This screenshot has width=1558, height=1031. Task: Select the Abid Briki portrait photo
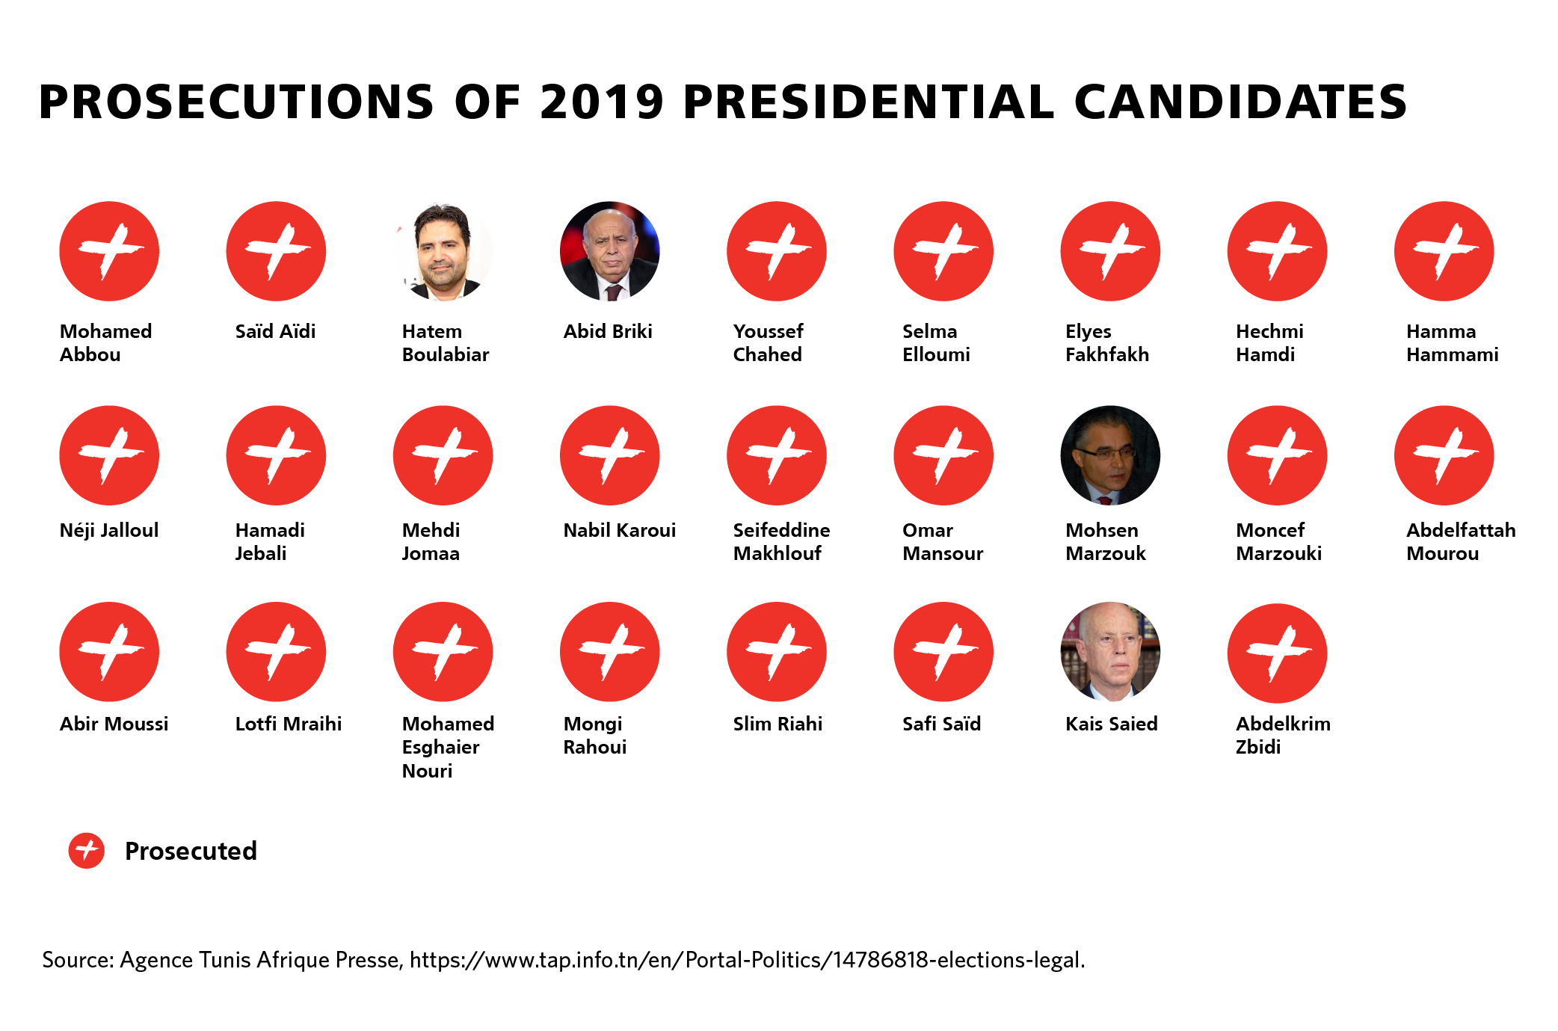tap(610, 251)
